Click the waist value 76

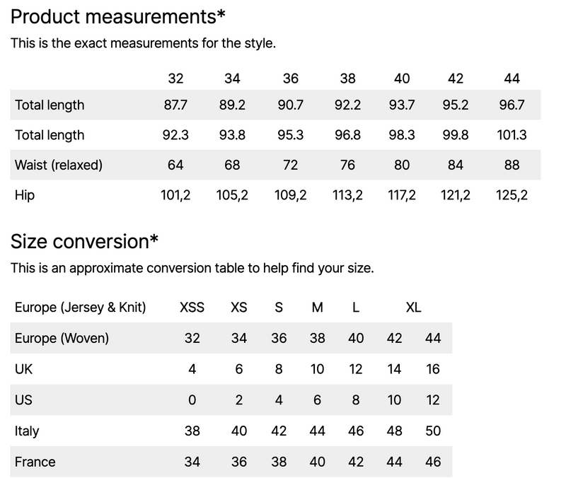(x=347, y=165)
